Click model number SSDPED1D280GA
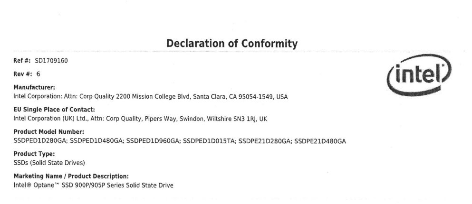 pyautogui.click(x=40, y=141)
